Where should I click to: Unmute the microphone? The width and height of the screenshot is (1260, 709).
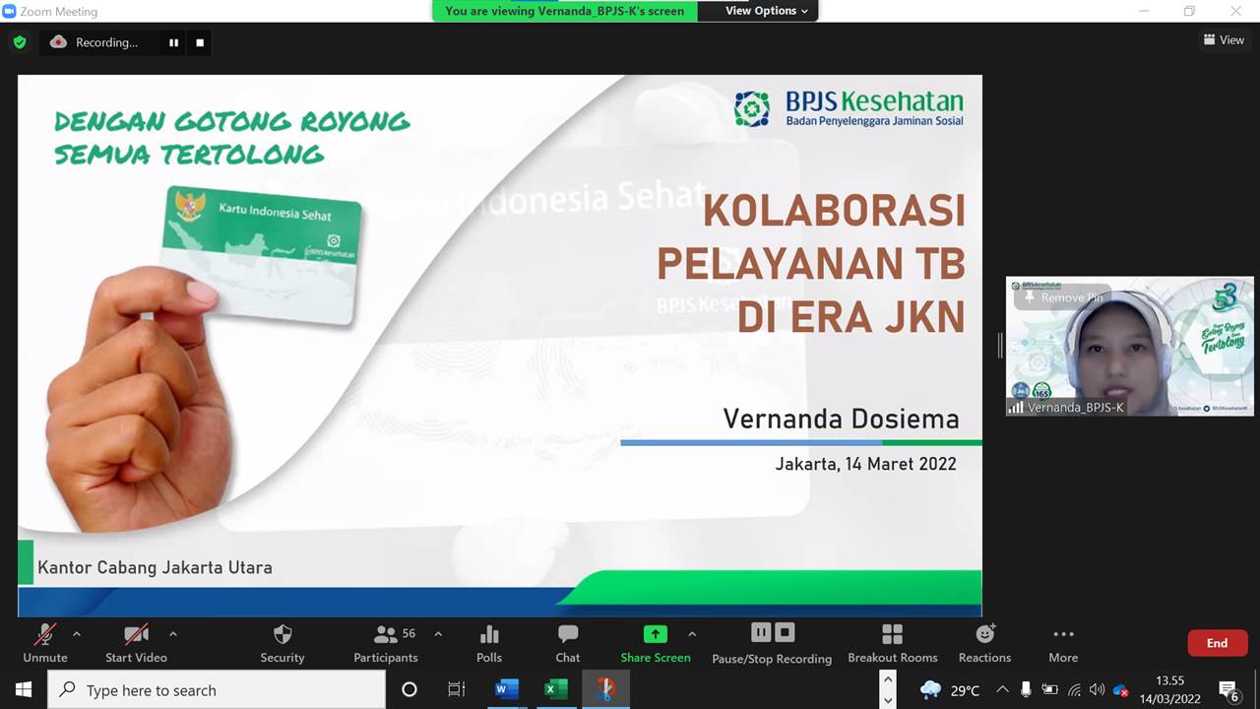tap(44, 635)
